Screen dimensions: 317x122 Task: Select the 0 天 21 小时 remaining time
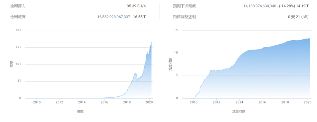click(x=299, y=17)
